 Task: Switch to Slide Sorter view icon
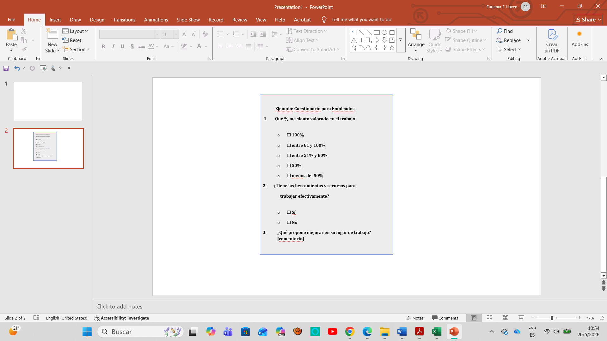tap(489, 318)
